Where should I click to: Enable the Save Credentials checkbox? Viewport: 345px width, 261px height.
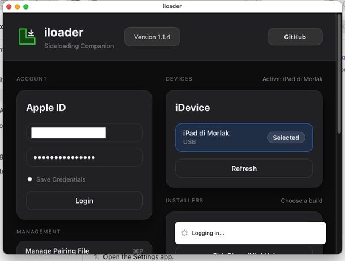(30, 179)
